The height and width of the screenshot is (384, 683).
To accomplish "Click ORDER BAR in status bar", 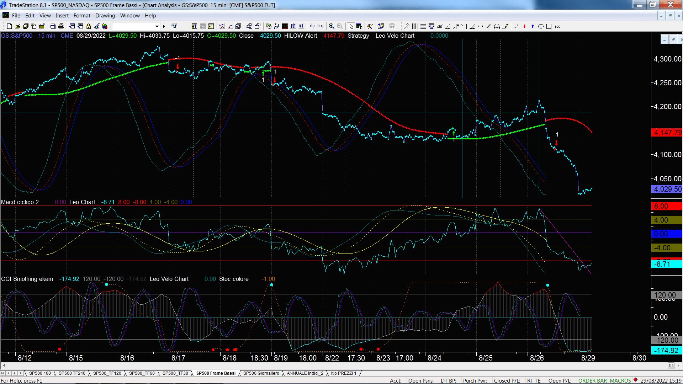I will click(593, 381).
